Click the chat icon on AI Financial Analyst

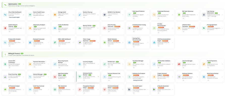pyautogui.click(x=5, y=89)
